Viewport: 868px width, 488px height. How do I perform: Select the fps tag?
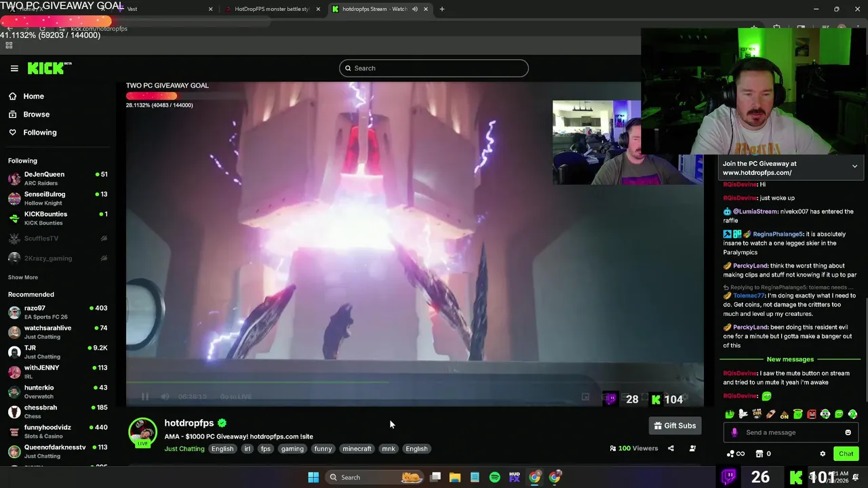pyautogui.click(x=266, y=449)
